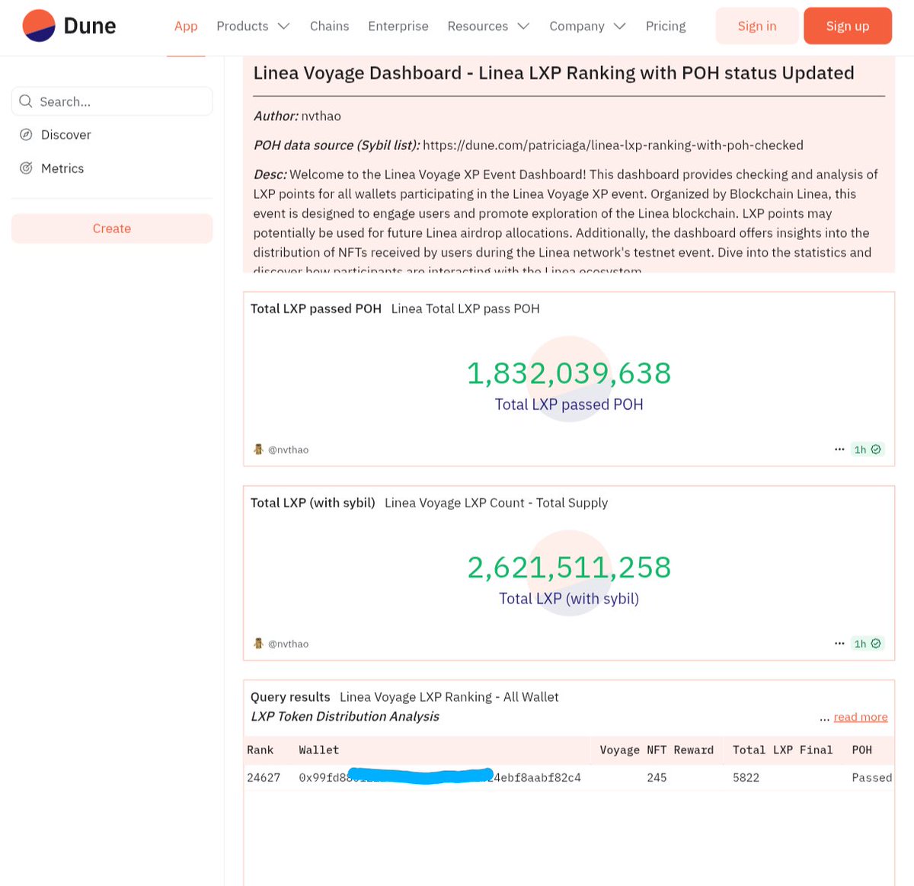Click the Search input field
The width and height of the screenshot is (914, 886).
[x=112, y=101]
